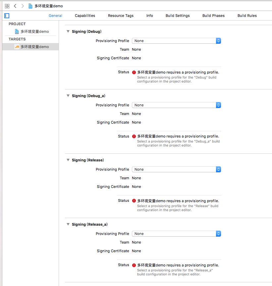Open the Info tab
The width and height of the screenshot is (272, 286).
click(x=150, y=16)
